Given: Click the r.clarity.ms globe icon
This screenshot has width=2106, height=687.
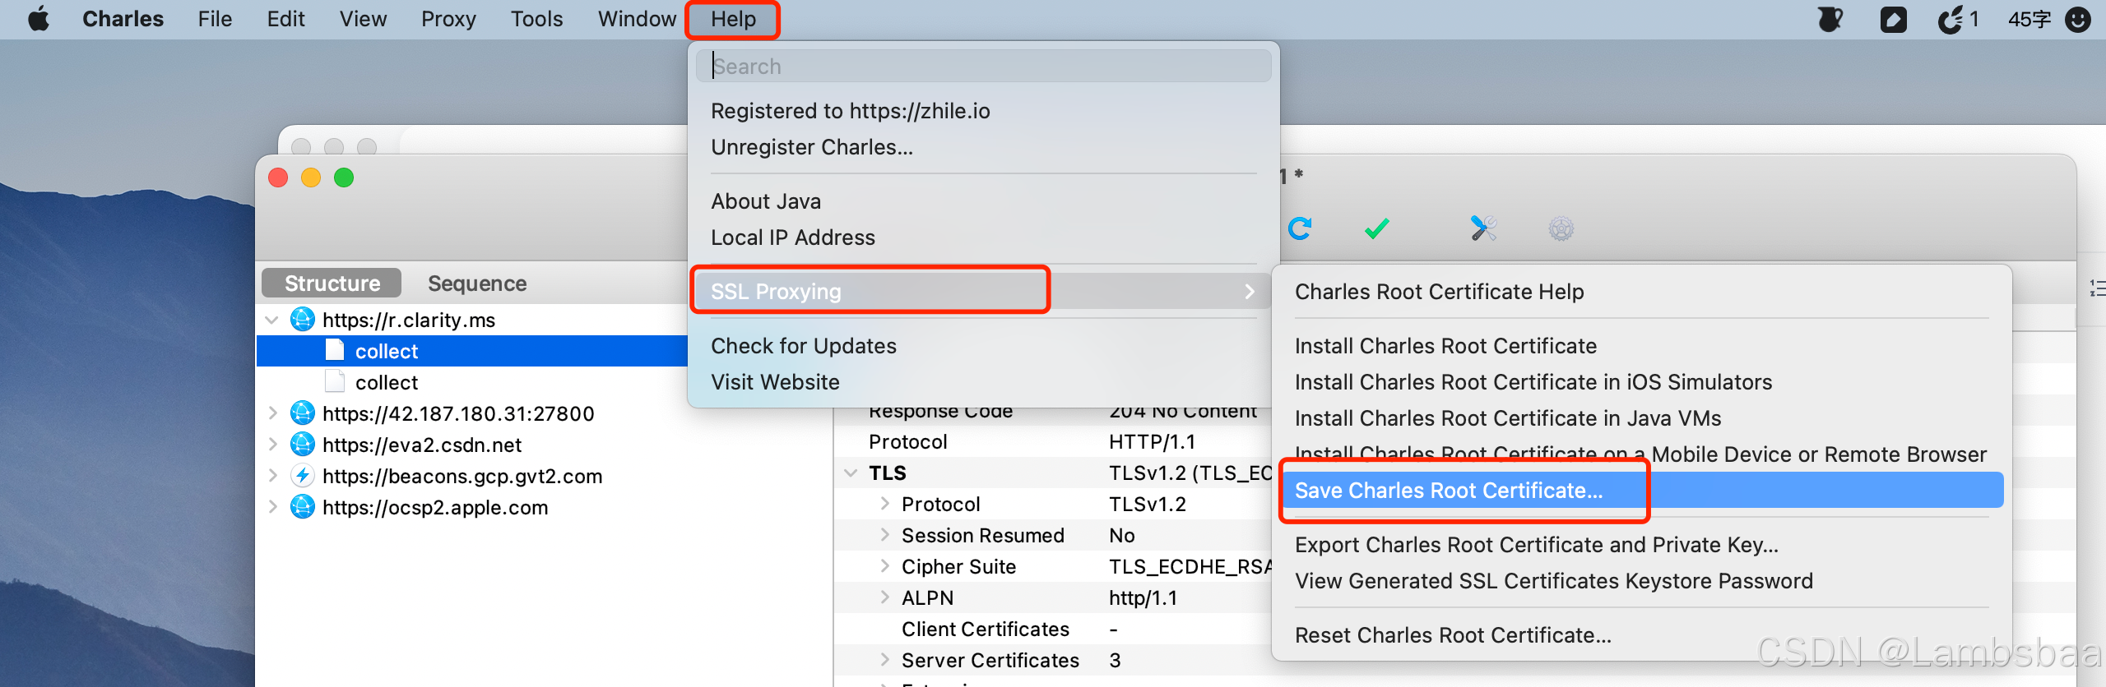Looking at the screenshot, I should [x=303, y=319].
